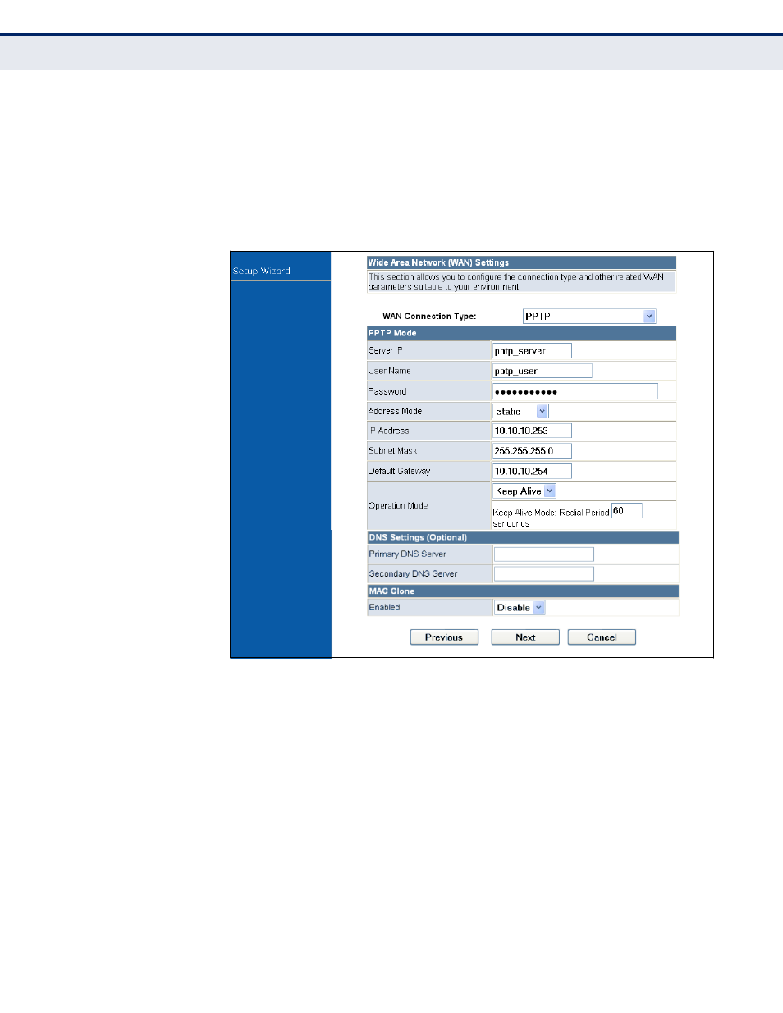Click the IP Address input field

532,431
